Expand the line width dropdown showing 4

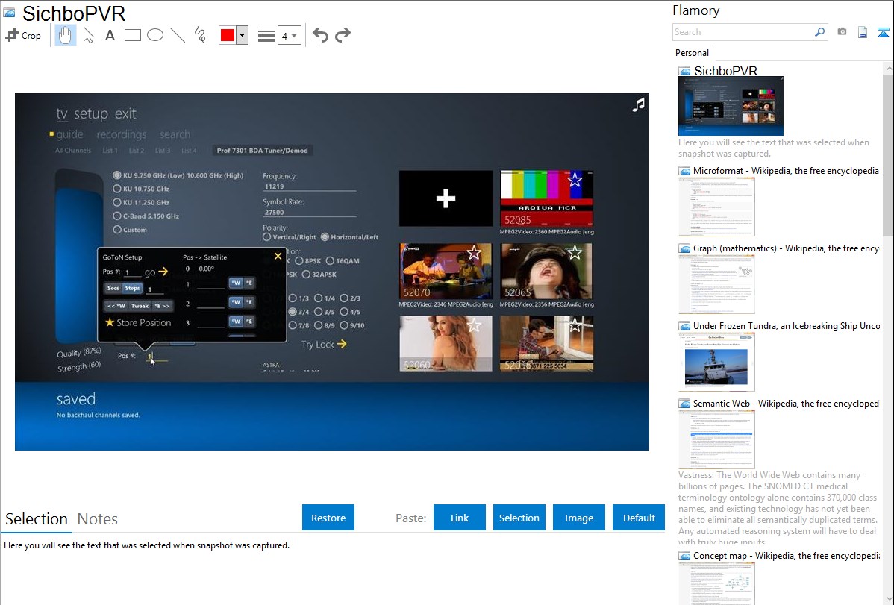point(294,35)
